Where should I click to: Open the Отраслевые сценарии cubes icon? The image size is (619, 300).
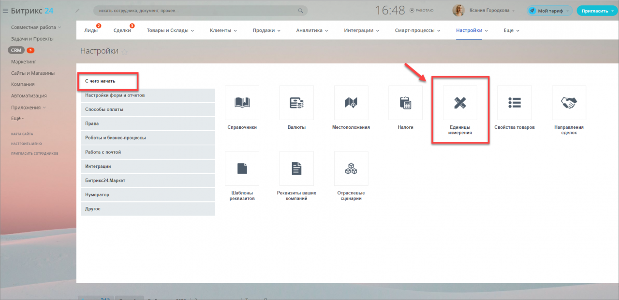[x=351, y=168]
